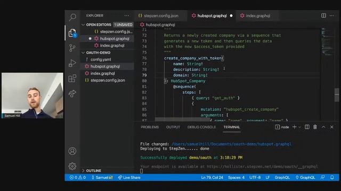Click the feedback icon in status bar

coord(323,177)
